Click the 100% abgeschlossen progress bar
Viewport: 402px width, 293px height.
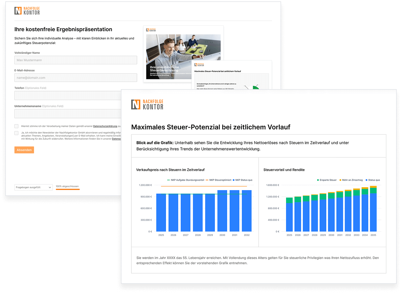pyautogui.click(x=68, y=189)
